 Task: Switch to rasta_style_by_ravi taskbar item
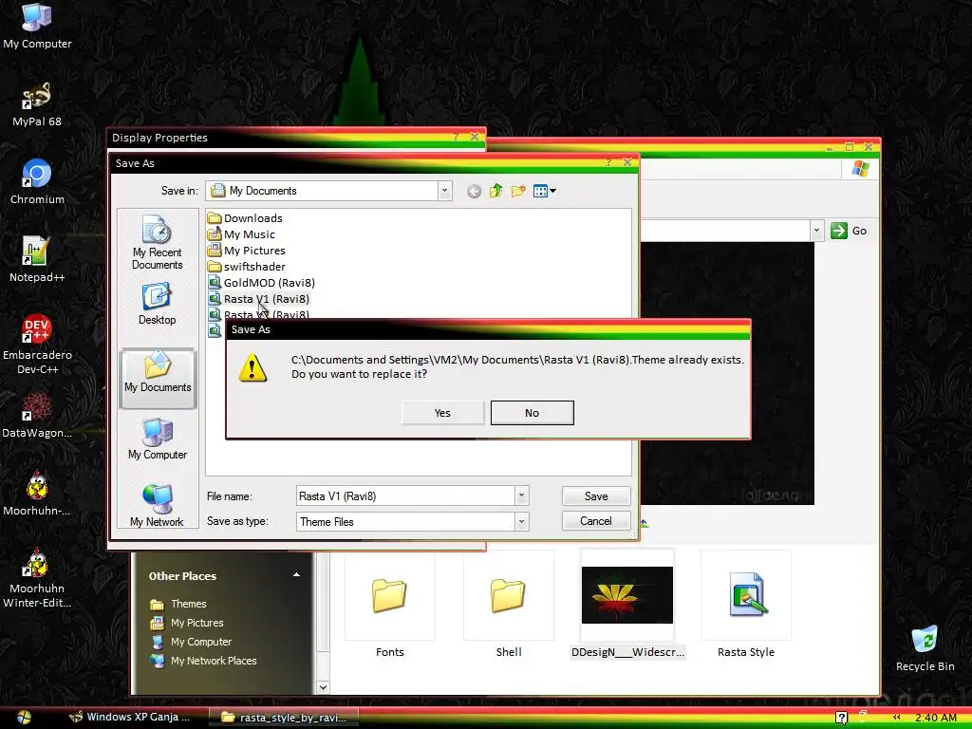(283, 718)
